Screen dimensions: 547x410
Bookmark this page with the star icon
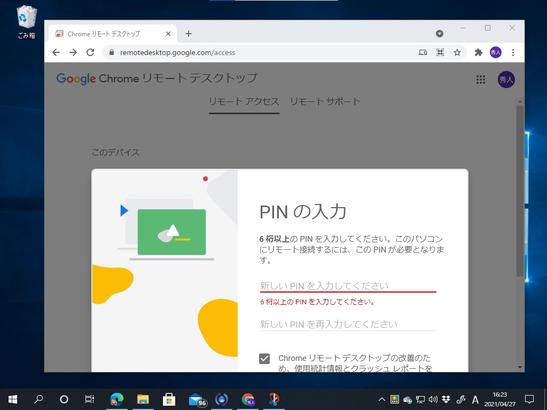pyautogui.click(x=457, y=52)
